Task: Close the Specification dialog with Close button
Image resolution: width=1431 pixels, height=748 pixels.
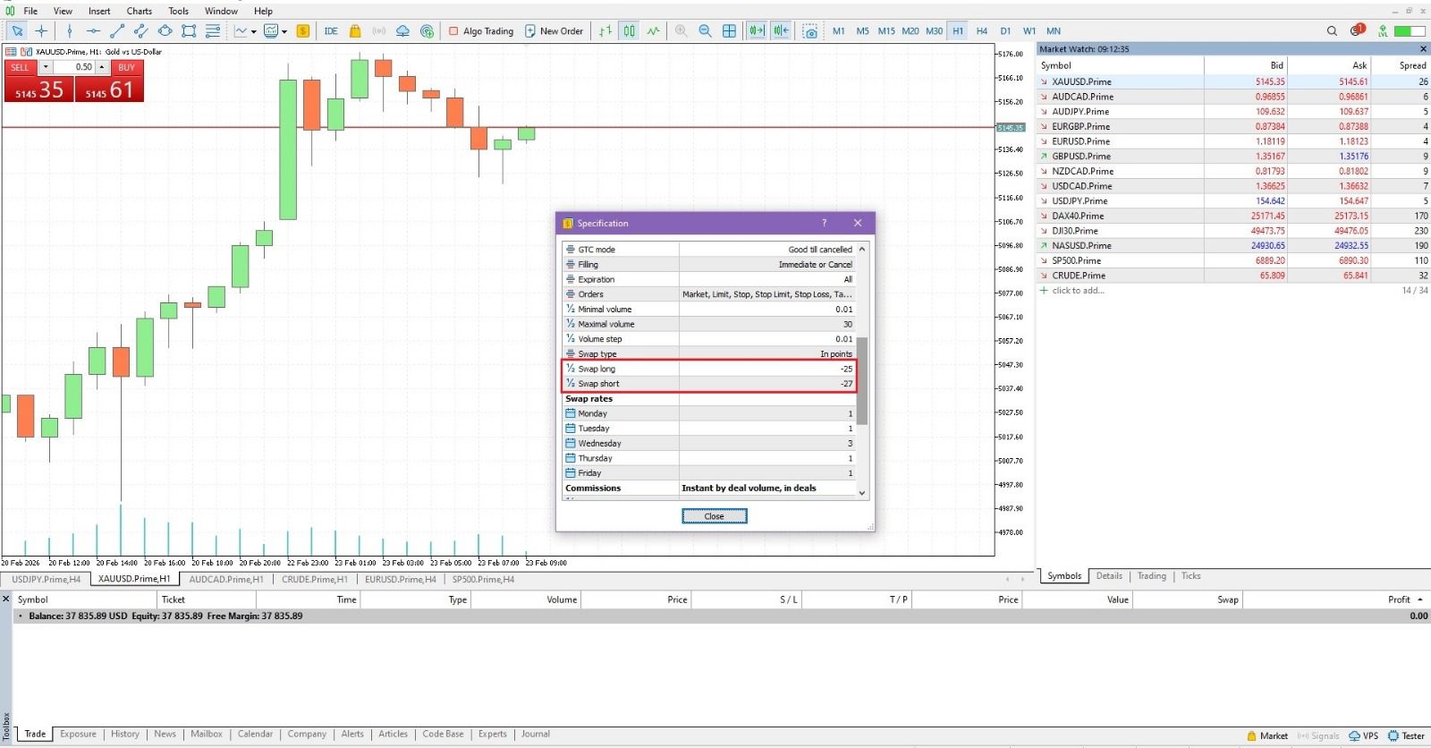Action: tap(714, 516)
